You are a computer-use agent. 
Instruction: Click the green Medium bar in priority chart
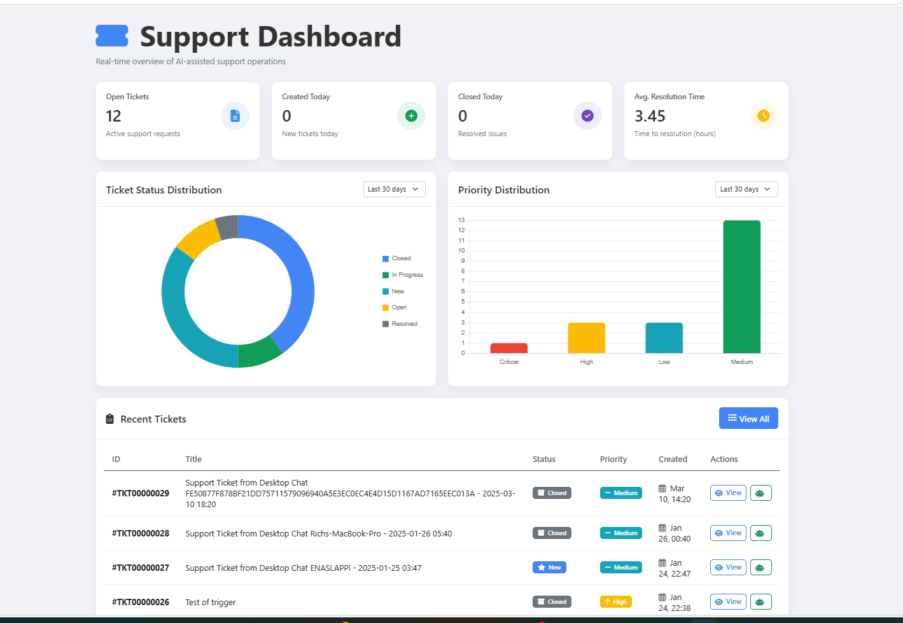pos(742,287)
